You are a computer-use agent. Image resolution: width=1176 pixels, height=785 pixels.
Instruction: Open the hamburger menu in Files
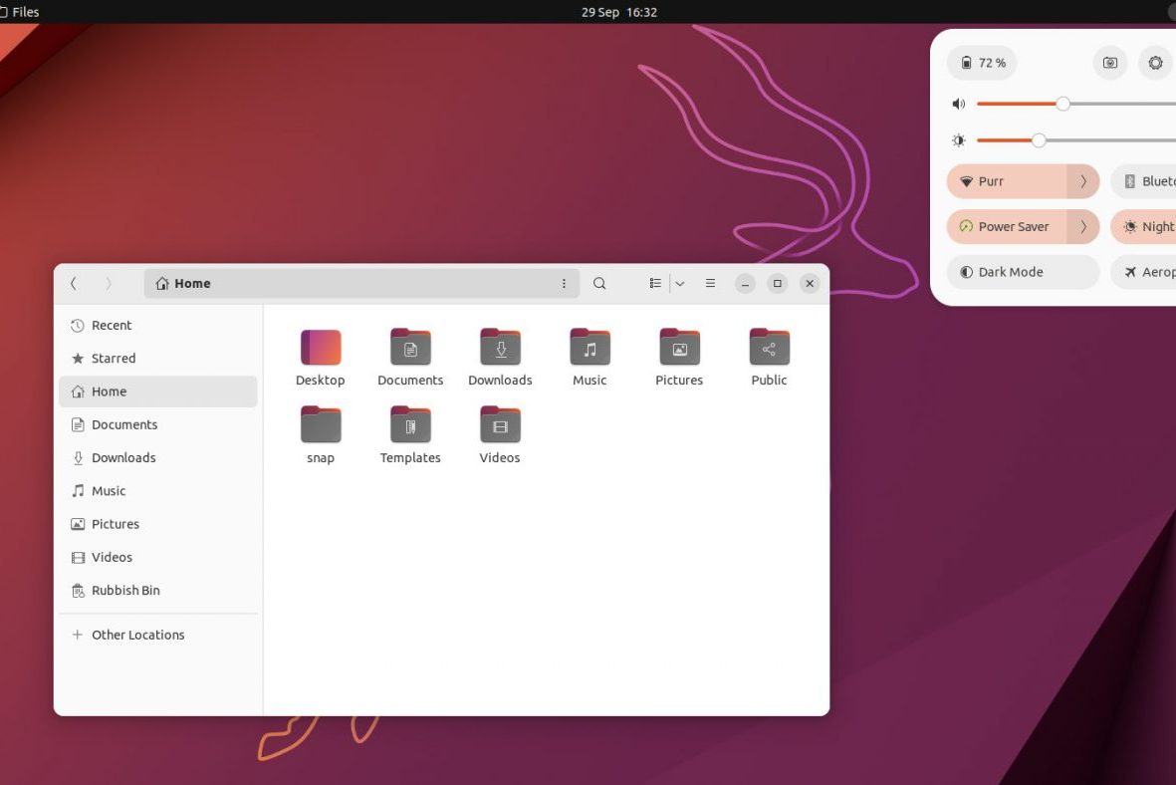[x=710, y=283]
